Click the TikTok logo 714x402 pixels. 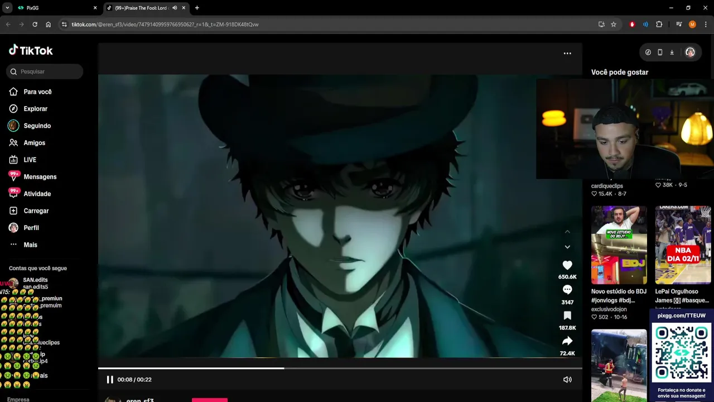pos(31,50)
